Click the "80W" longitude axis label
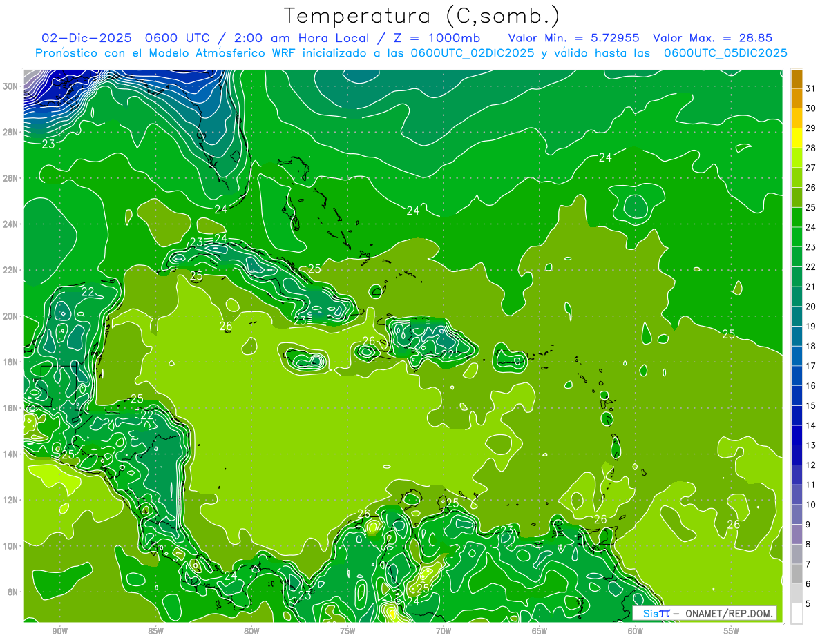This screenshot has width=829, height=640. pos(251,632)
